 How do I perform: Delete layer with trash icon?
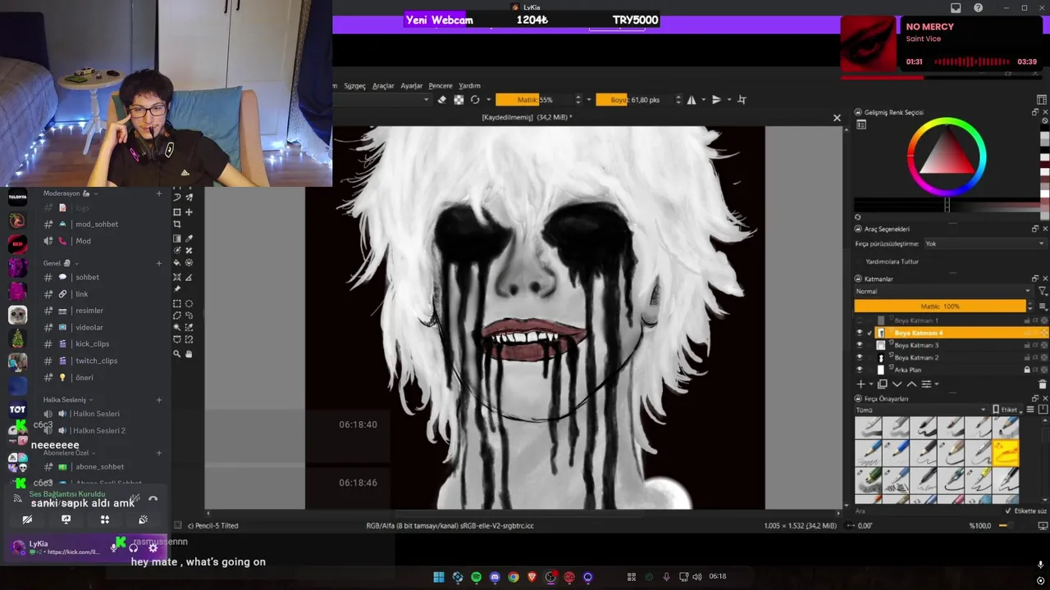click(1043, 383)
